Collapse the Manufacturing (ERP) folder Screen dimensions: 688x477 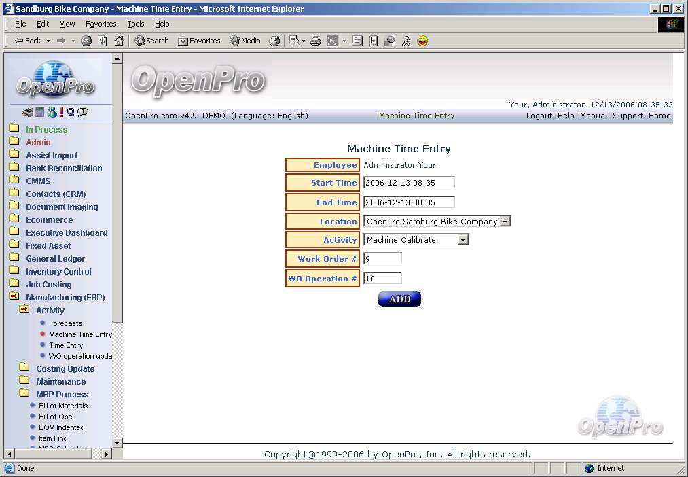coord(14,297)
